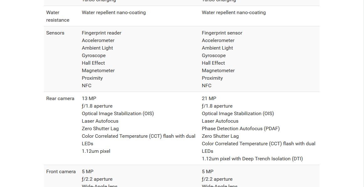Click right column 'Water repellent nano-coating' text
The height and width of the screenshot is (187, 364).
(234, 13)
